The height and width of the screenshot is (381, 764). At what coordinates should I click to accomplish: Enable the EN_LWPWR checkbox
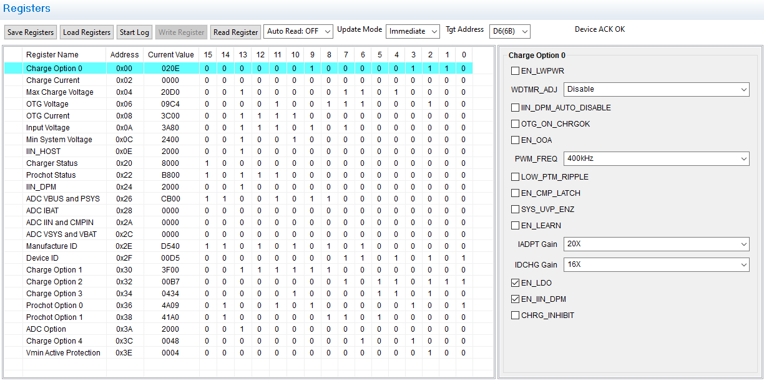[515, 71]
